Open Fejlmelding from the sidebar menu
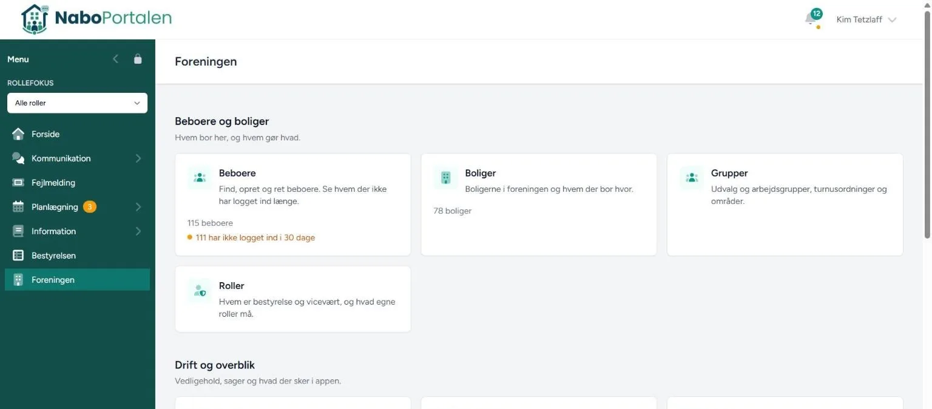932x409 pixels. click(x=77, y=183)
